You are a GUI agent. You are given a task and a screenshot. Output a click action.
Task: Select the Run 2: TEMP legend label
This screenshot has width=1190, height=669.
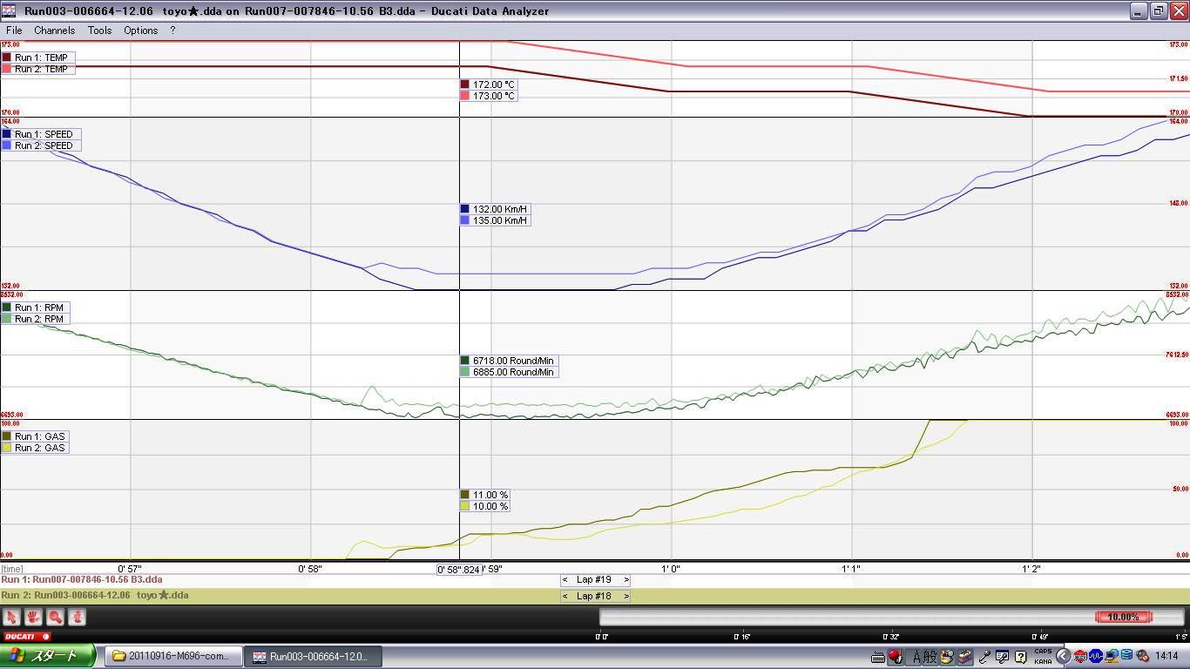tap(41, 69)
